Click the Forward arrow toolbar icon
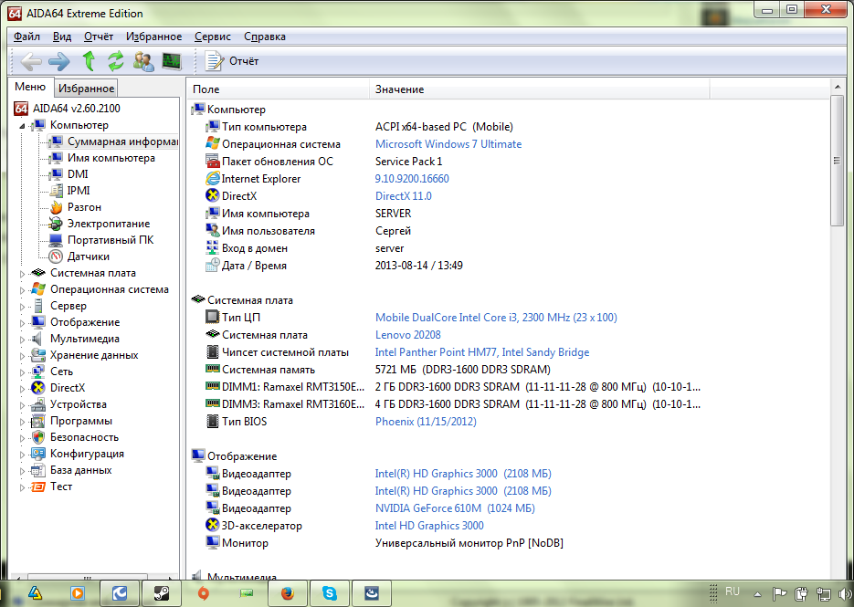The width and height of the screenshot is (854, 607). tap(58, 61)
